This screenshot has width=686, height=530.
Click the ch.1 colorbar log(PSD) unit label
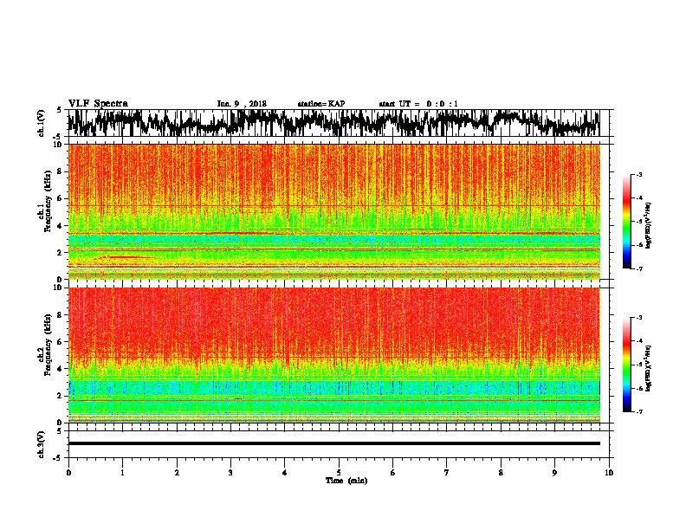[x=649, y=226]
